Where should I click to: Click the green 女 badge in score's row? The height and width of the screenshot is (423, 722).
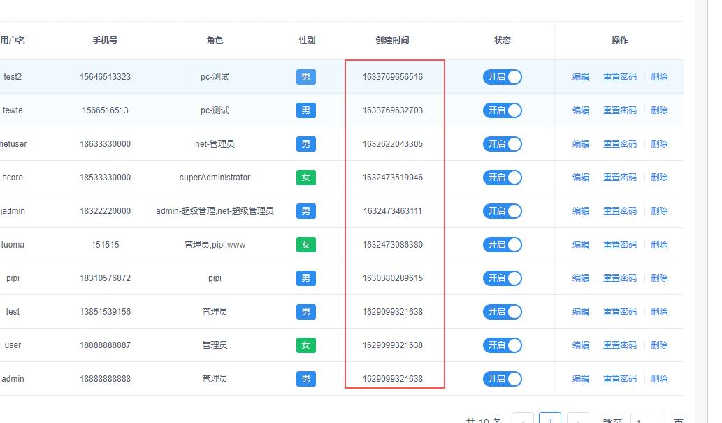305,178
